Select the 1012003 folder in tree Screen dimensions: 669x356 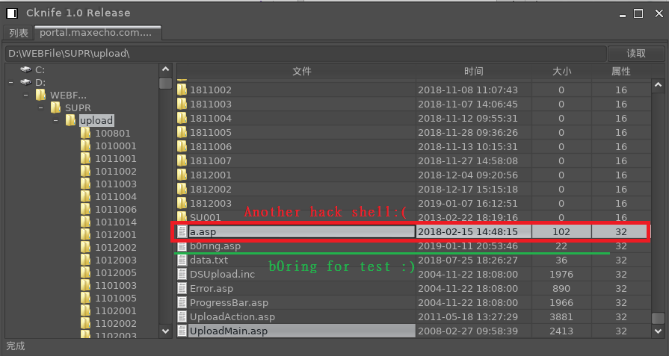coord(115,260)
